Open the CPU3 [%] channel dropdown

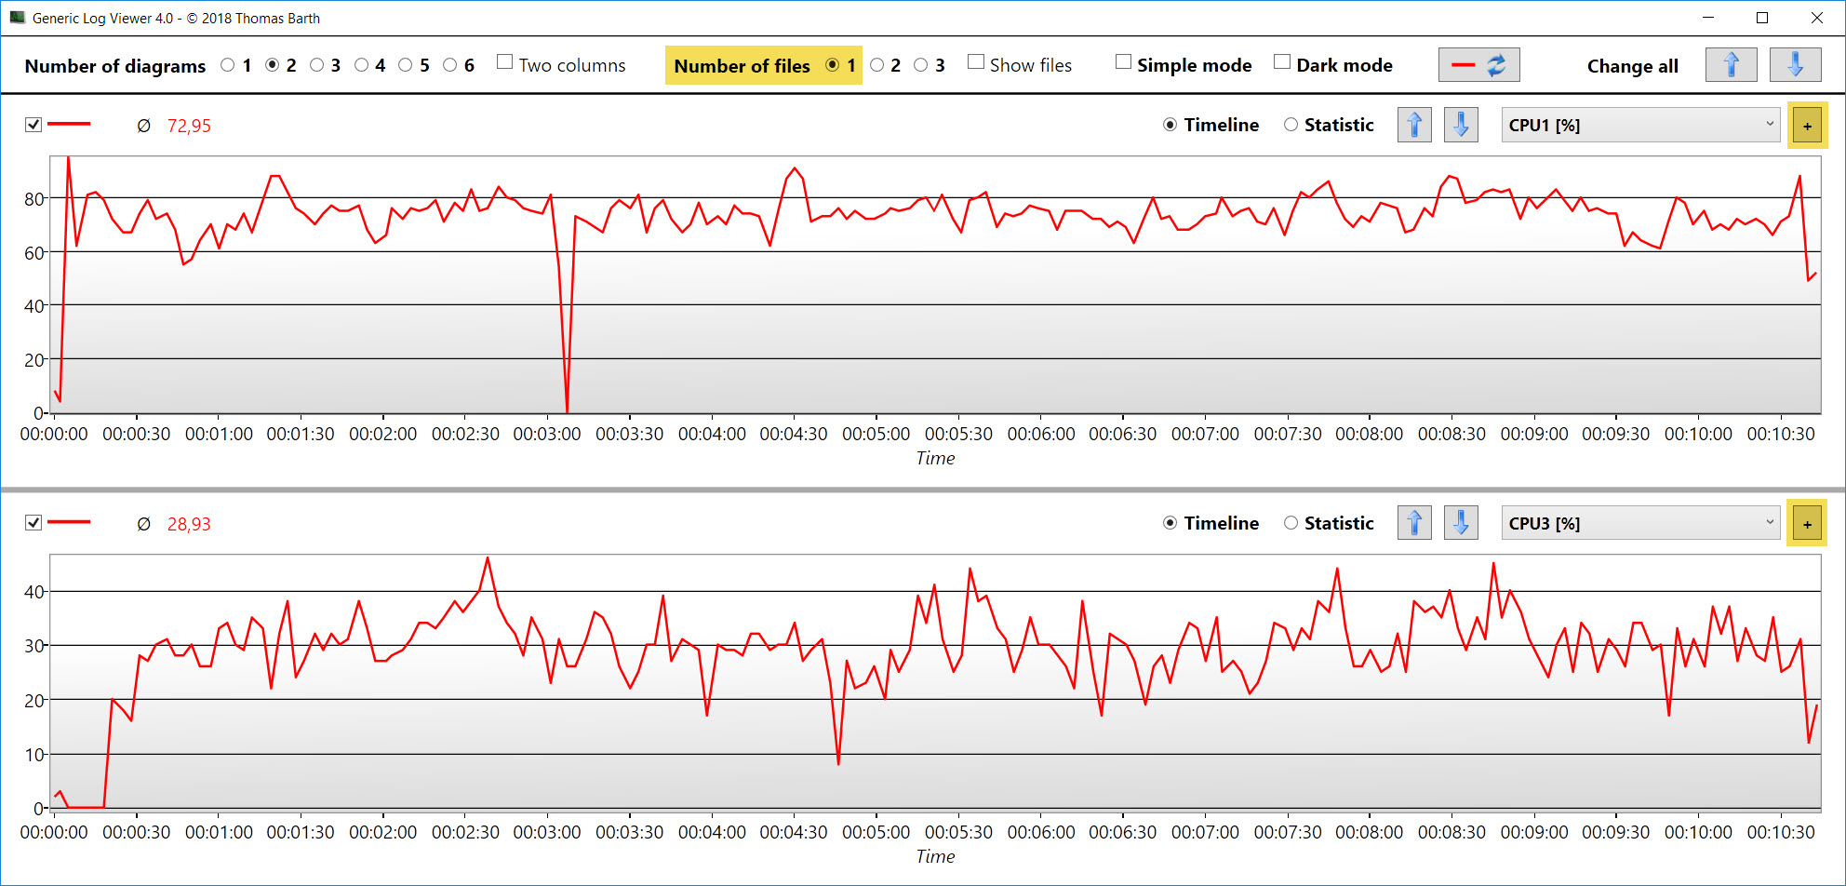1641,523
